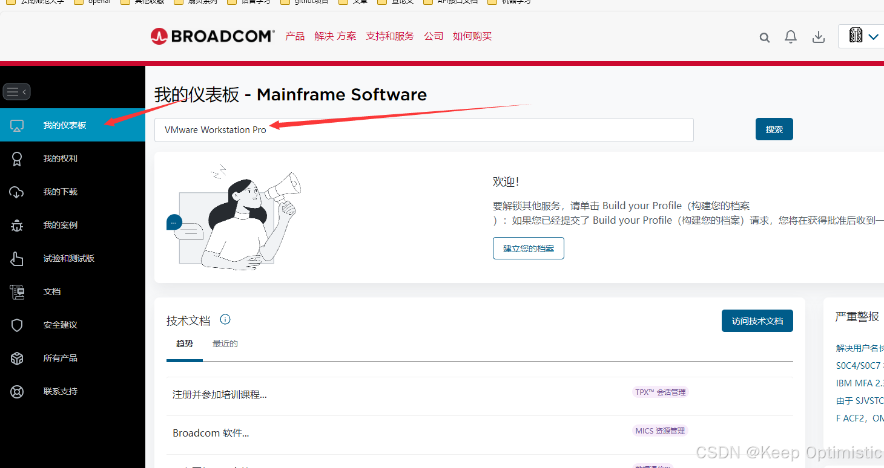Open the 公司 menu
Viewport: 884px width, 468px height.
(434, 36)
